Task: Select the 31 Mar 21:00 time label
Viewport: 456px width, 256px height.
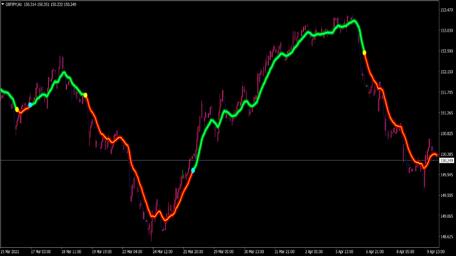Action: point(284,252)
